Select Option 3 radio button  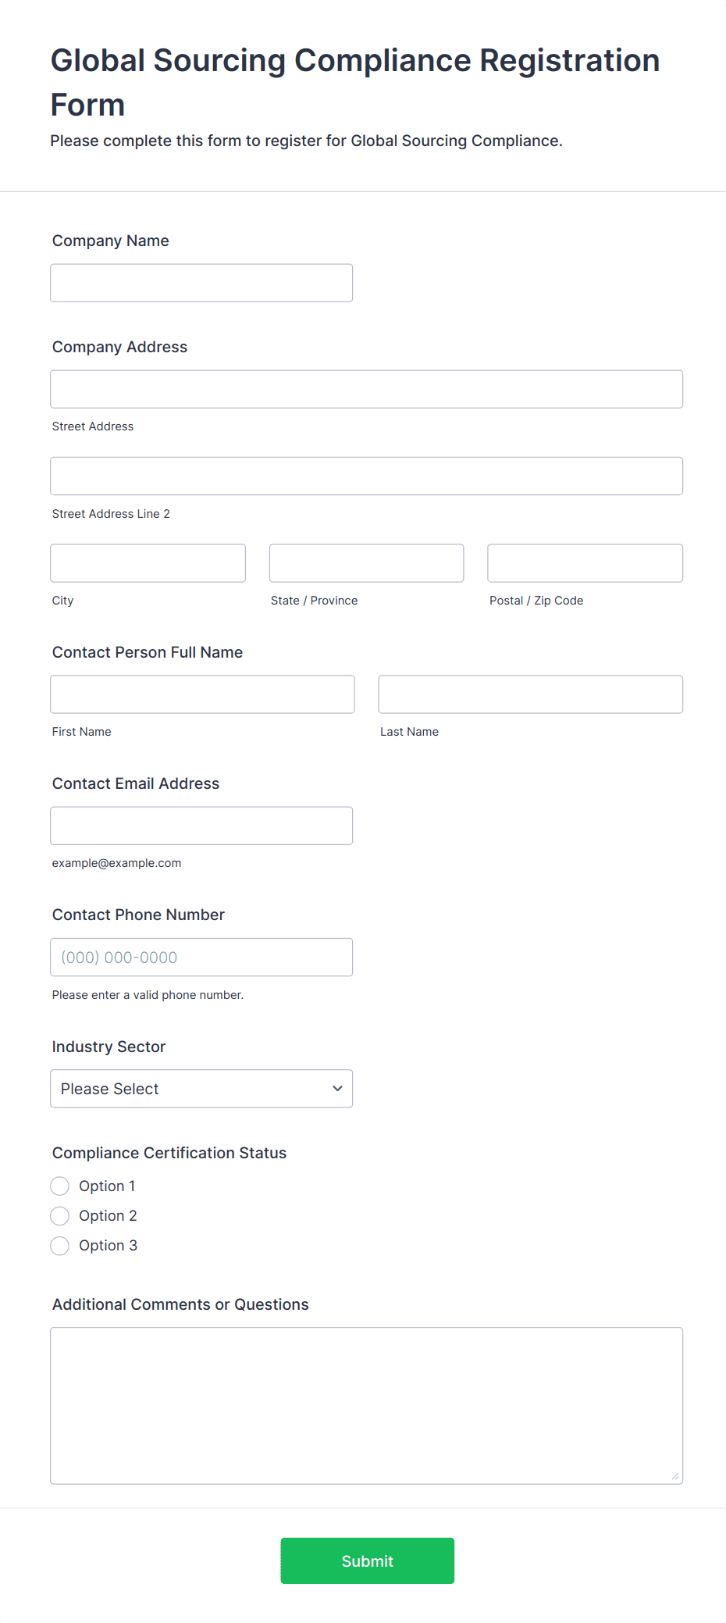pos(60,1246)
